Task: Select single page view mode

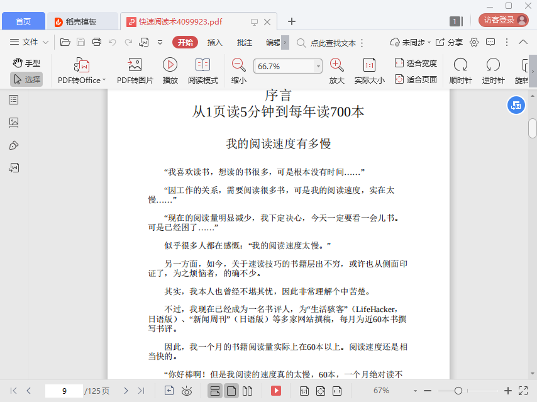Action: 231,391
